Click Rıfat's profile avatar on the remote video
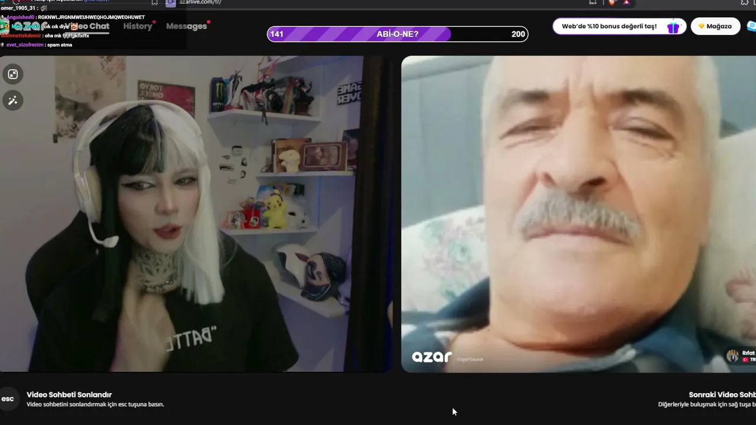This screenshot has width=756, height=425. (732, 355)
